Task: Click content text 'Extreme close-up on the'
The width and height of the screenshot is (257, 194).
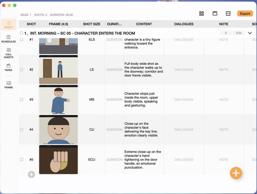Action: 143,152
